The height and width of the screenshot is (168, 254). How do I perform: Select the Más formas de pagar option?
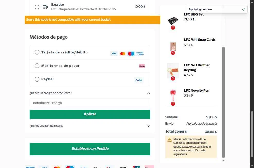point(37,66)
